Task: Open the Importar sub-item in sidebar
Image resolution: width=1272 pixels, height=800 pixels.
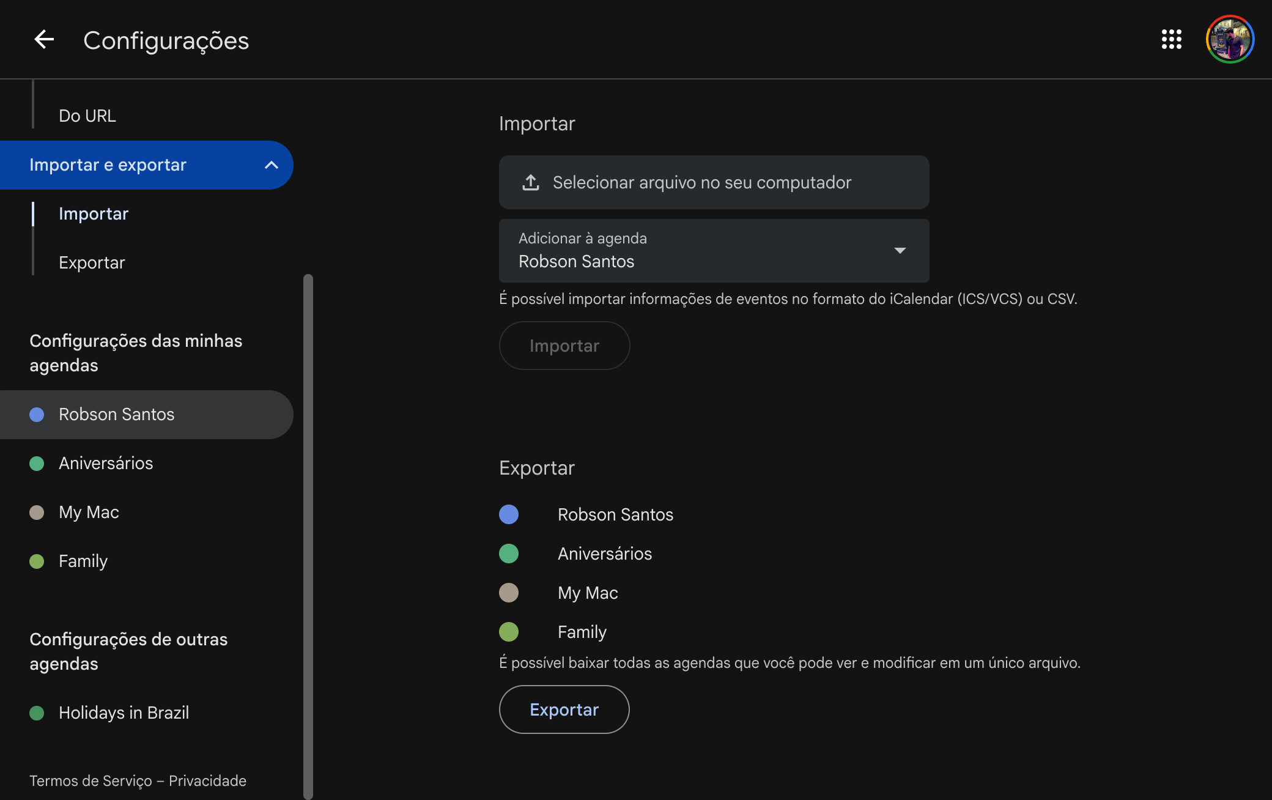Action: click(94, 214)
